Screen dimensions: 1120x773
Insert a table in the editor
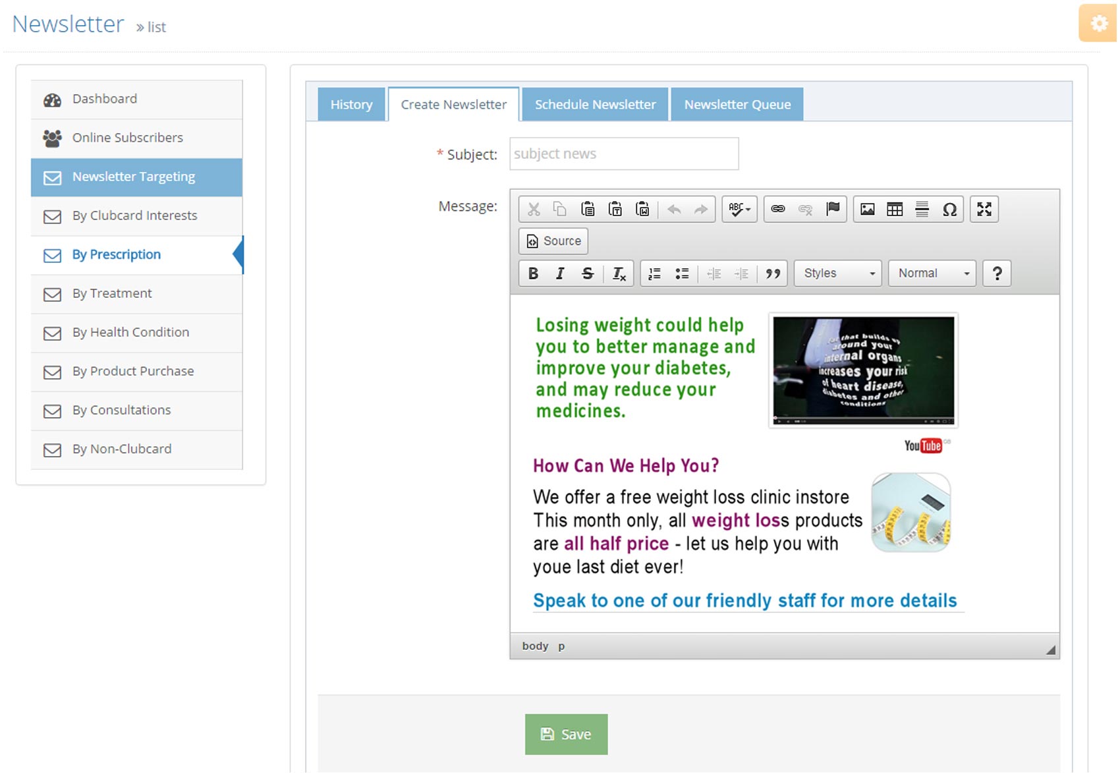point(895,210)
